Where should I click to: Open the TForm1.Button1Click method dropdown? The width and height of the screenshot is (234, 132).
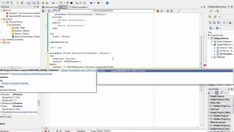pyautogui.click(x=154, y=11)
